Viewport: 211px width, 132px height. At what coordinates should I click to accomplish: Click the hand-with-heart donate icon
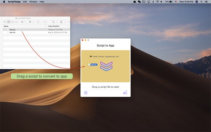126,93
